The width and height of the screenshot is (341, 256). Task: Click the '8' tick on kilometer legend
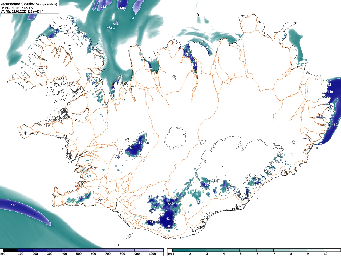(291, 254)
